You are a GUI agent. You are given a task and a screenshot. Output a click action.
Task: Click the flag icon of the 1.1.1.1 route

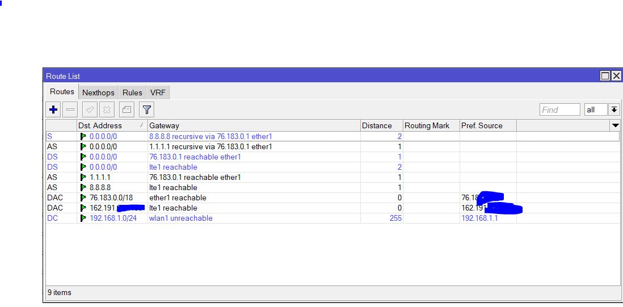click(83, 177)
